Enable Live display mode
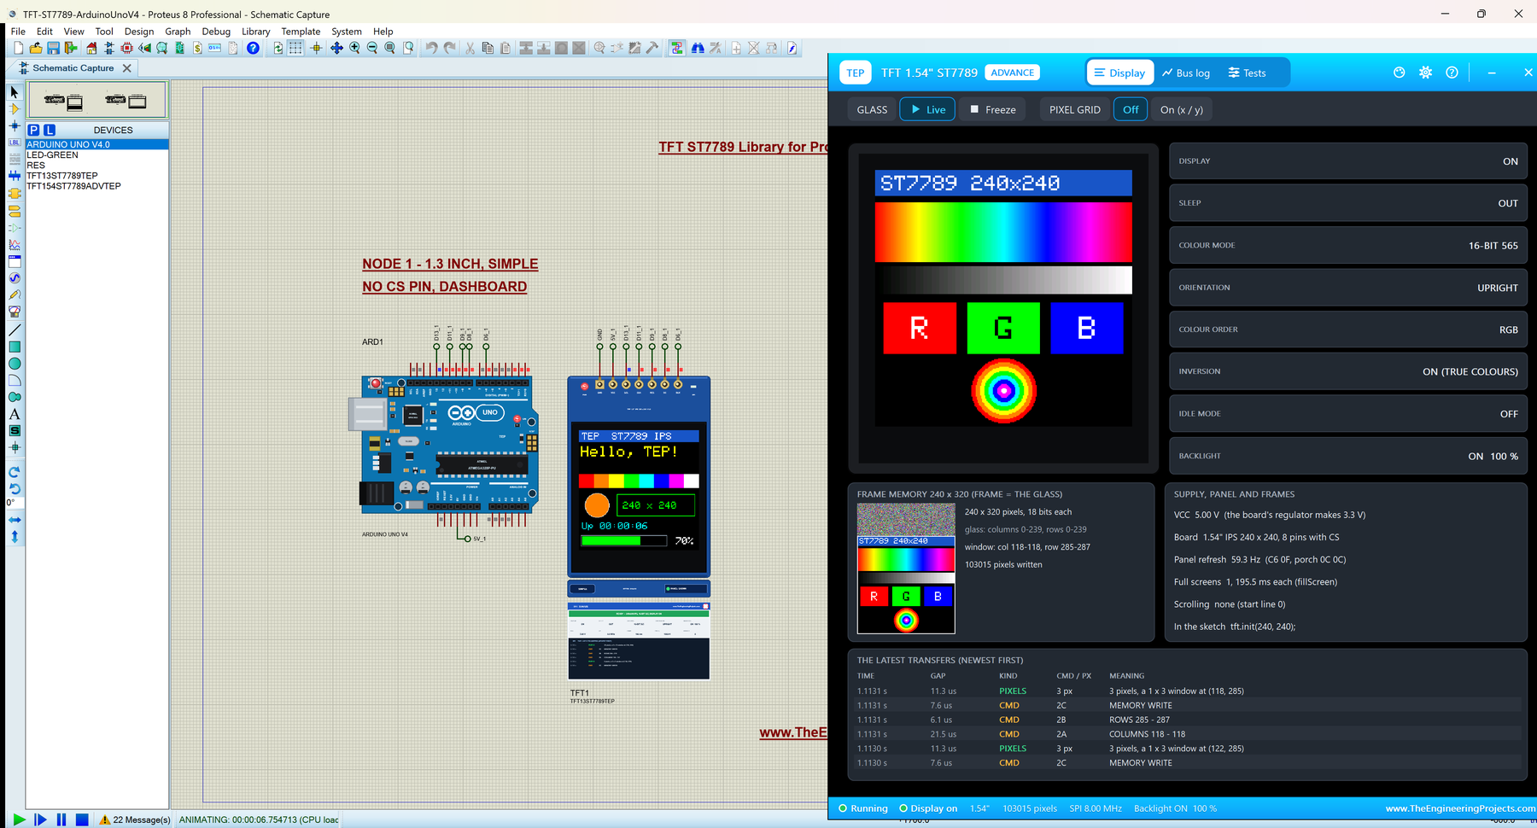The height and width of the screenshot is (828, 1537). [x=927, y=109]
